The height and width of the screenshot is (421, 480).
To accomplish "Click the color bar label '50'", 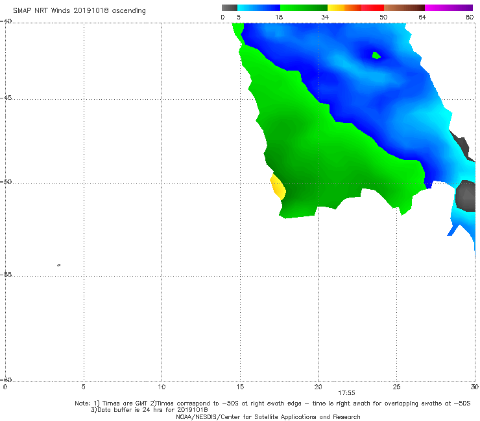I will (x=383, y=17).
